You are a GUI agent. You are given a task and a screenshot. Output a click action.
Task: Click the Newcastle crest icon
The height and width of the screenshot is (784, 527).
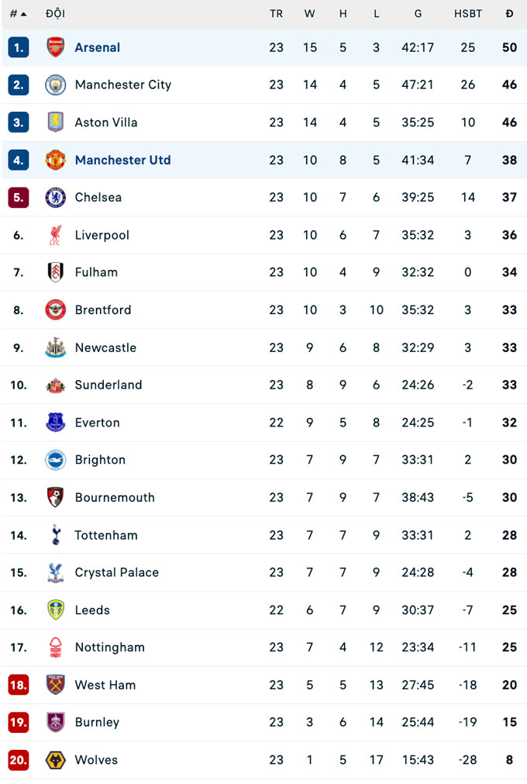click(56, 347)
